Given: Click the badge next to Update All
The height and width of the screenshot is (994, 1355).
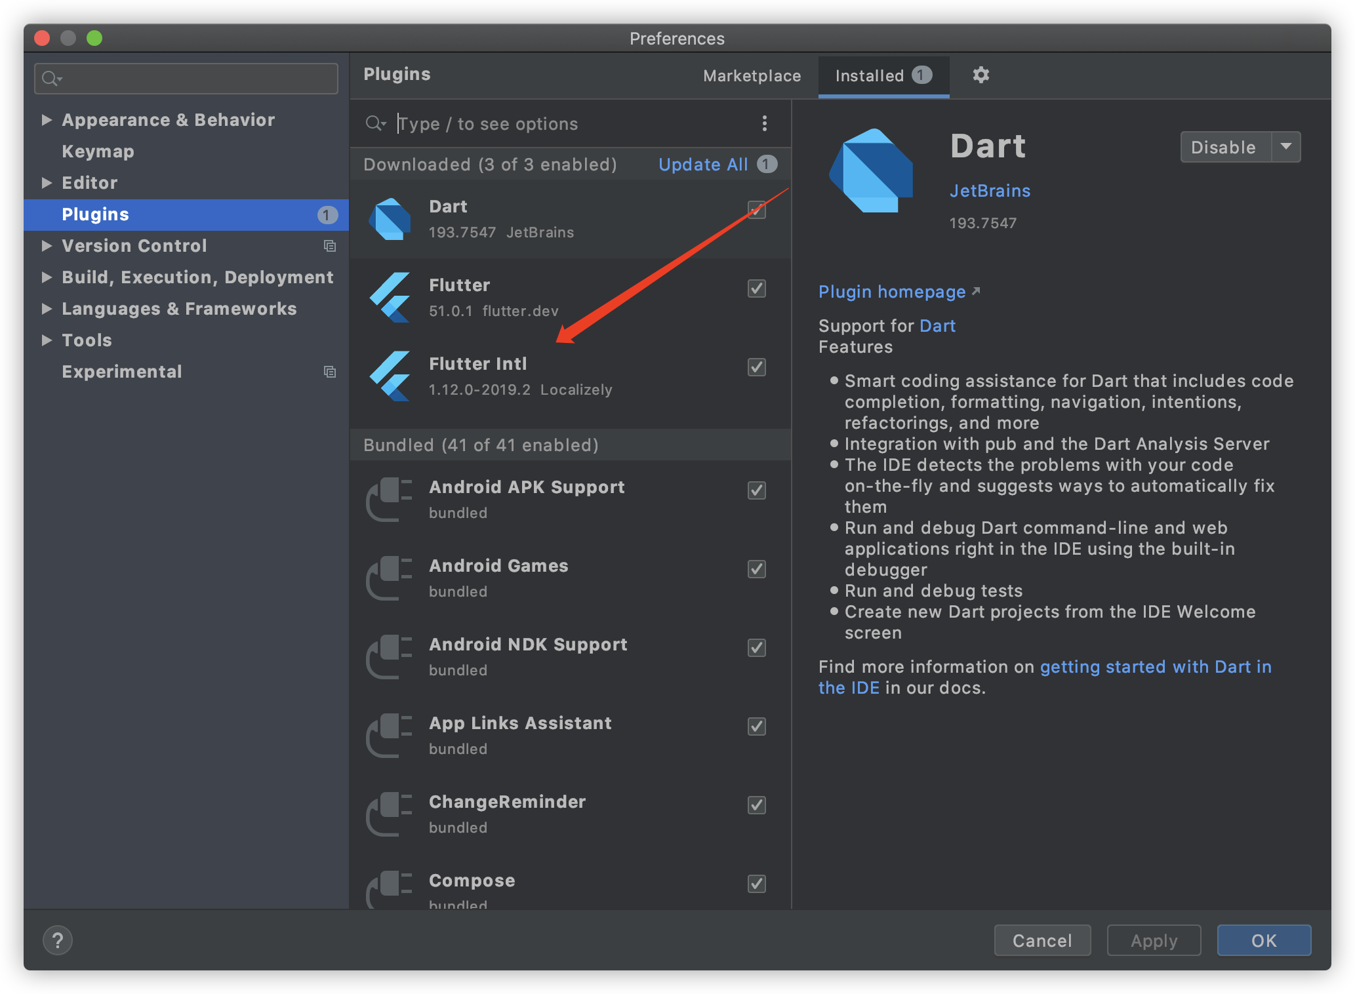Looking at the screenshot, I should coord(767,164).
